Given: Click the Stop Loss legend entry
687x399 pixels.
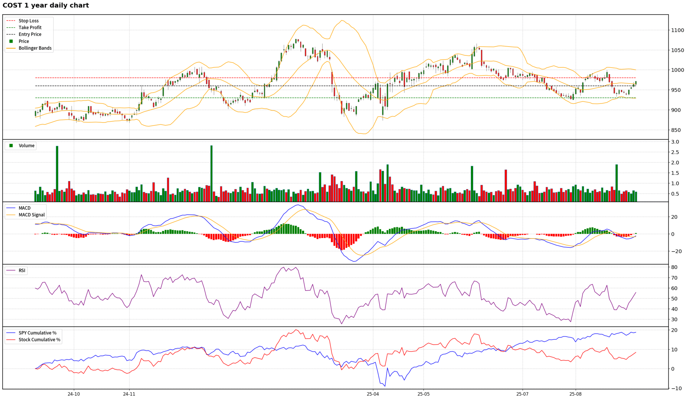Looking at the screenshot, I should click(x=28, y=21).
